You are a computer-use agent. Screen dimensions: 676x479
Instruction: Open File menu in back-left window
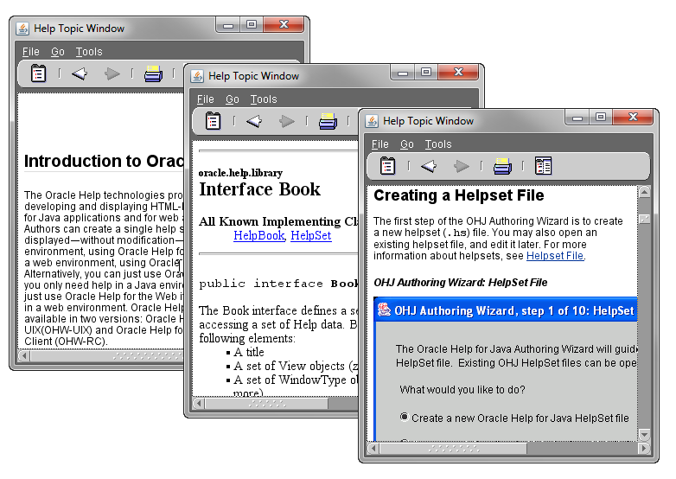[30, 52]
